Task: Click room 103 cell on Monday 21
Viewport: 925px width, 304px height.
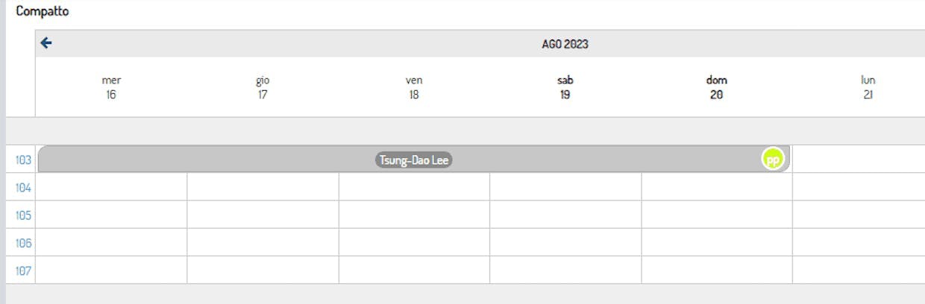Action: click(x=859, y=159)
